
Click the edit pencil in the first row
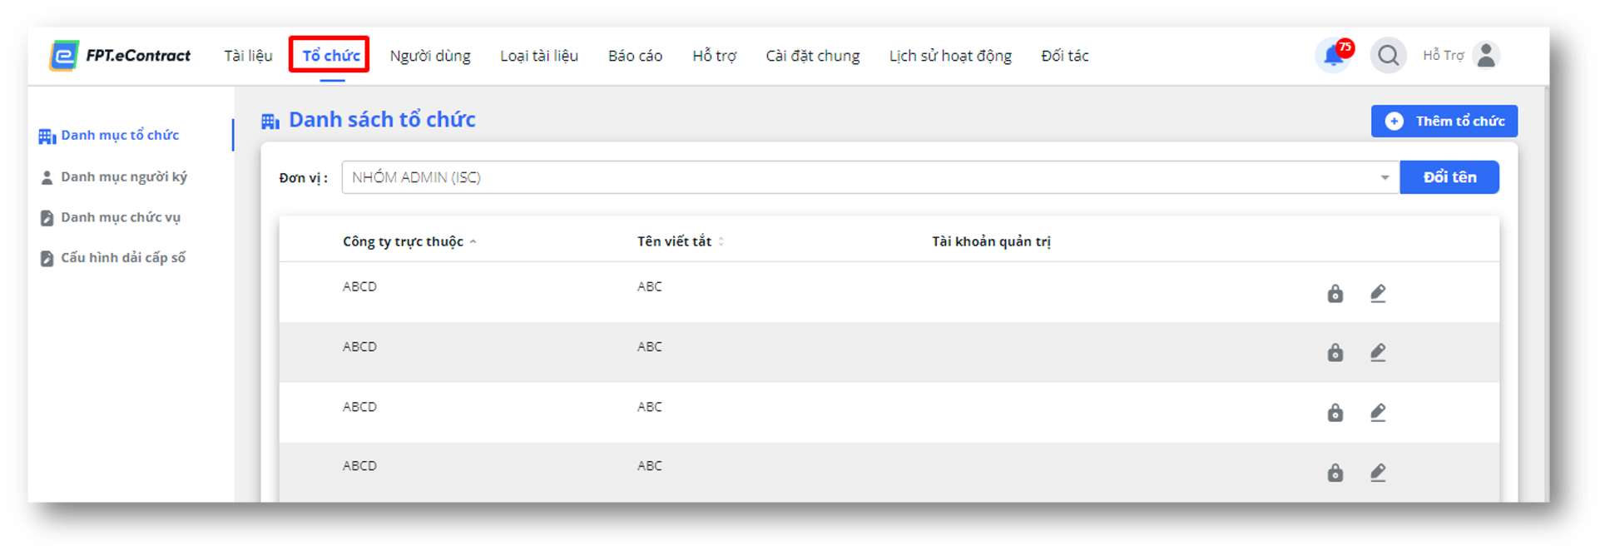point(1378,294)
